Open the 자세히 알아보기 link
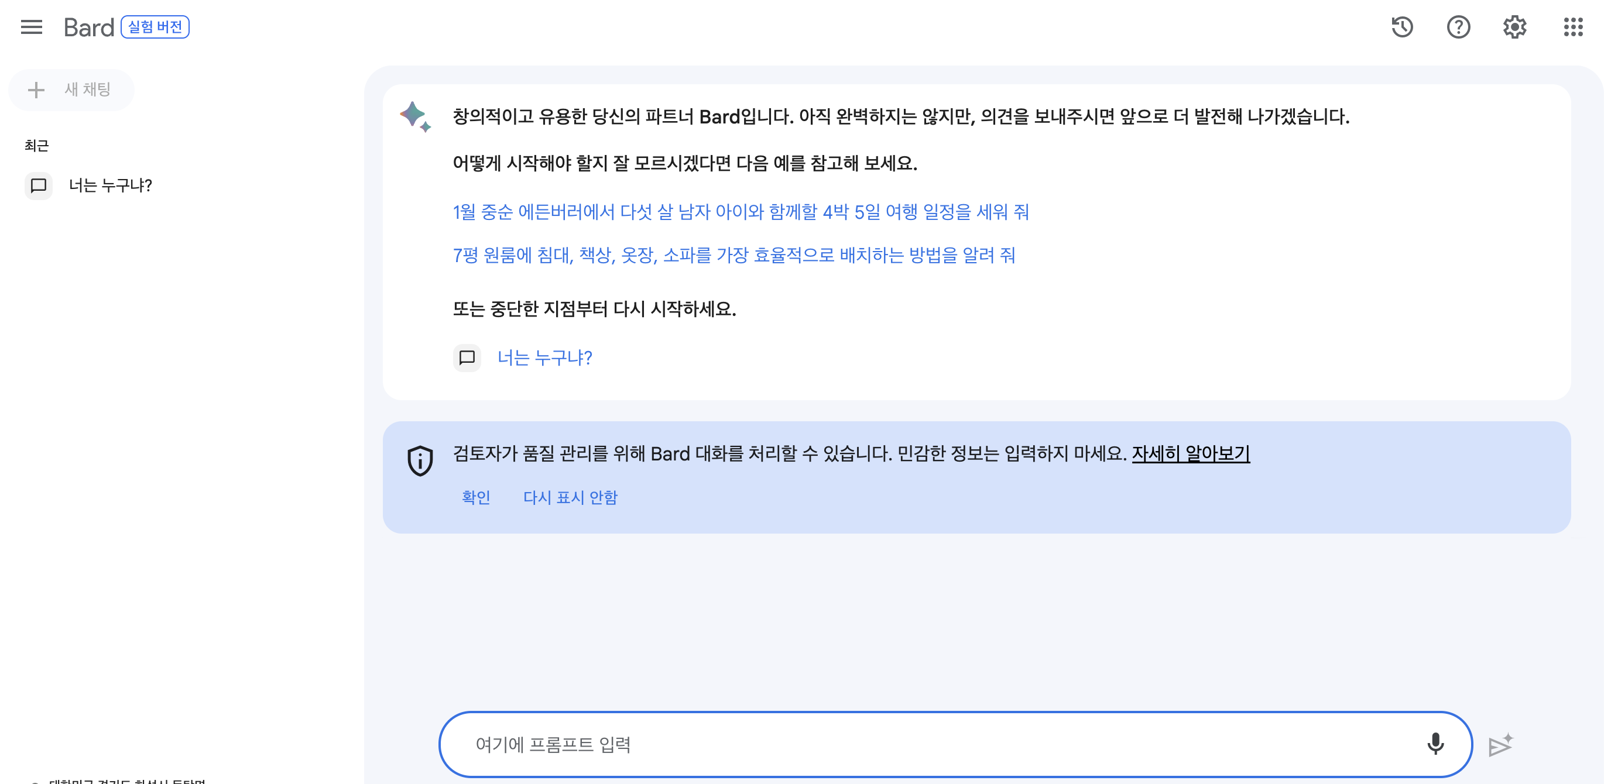The width and height of the screenshot is (1611, 784). coord(1190,453)
